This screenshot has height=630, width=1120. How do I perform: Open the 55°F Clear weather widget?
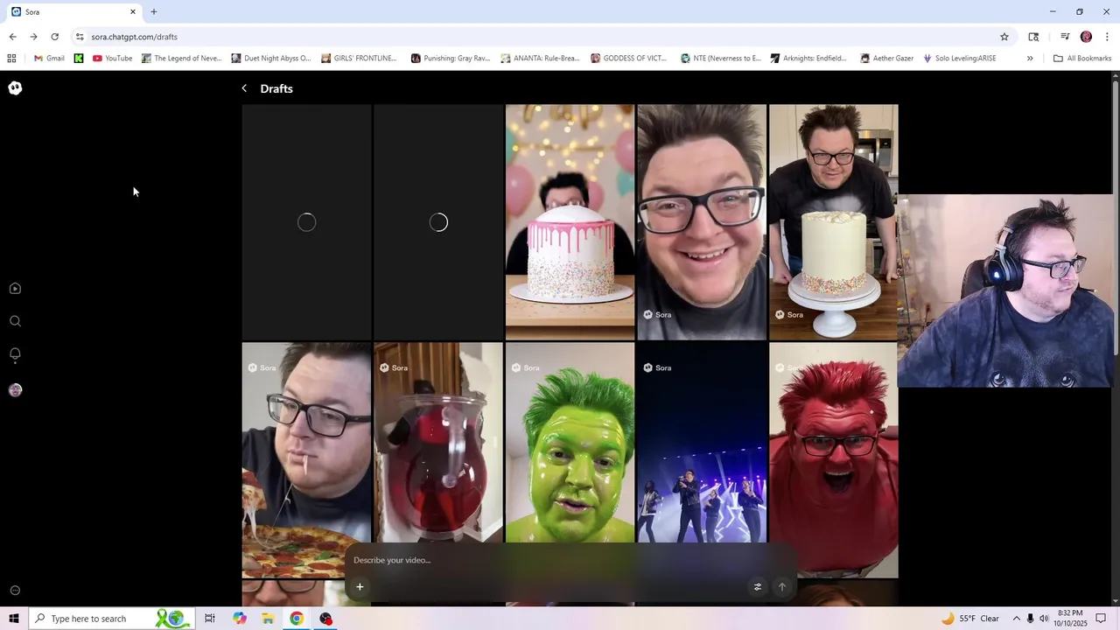point(970,619)
